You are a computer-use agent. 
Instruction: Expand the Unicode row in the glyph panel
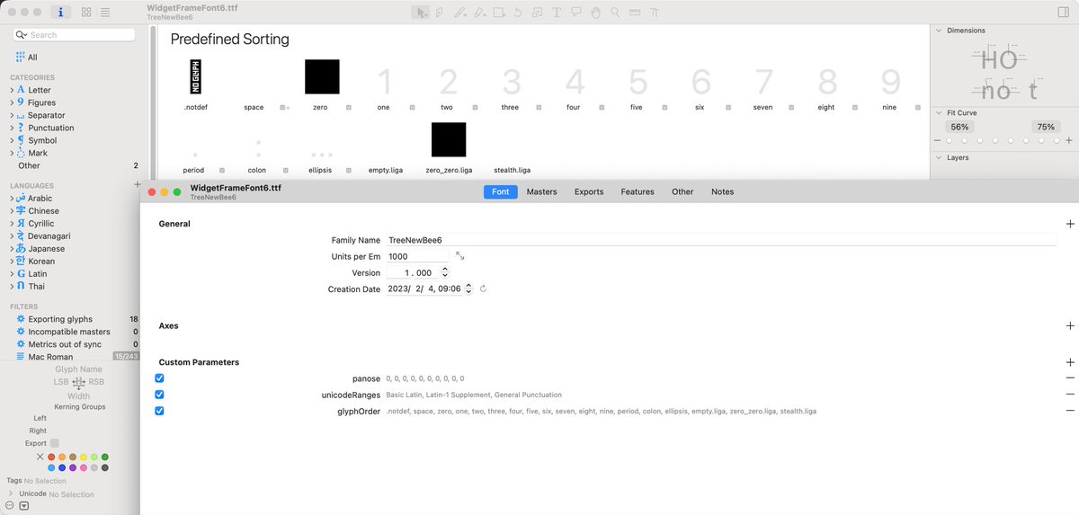[11, 493]
